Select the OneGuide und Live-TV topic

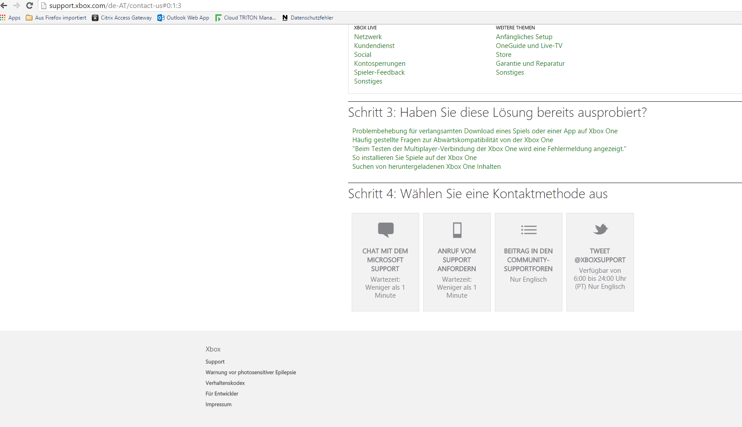pyautogui.click(x=529, y=46)
